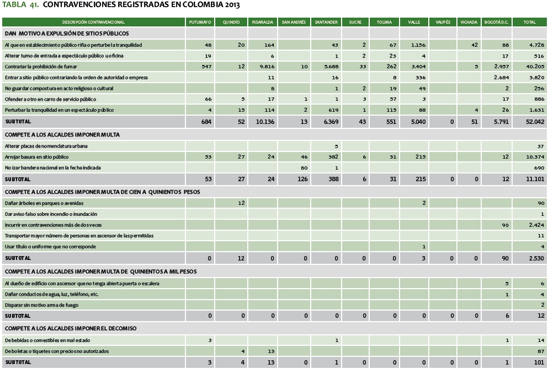548x369 pixels.
Task: Select the 'No izar bandera nacional' row label
Action: [51, 167]
